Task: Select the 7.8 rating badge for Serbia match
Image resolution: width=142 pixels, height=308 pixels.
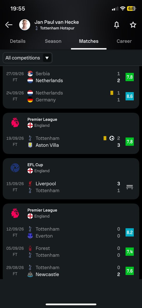Action: tap(129, 77)
